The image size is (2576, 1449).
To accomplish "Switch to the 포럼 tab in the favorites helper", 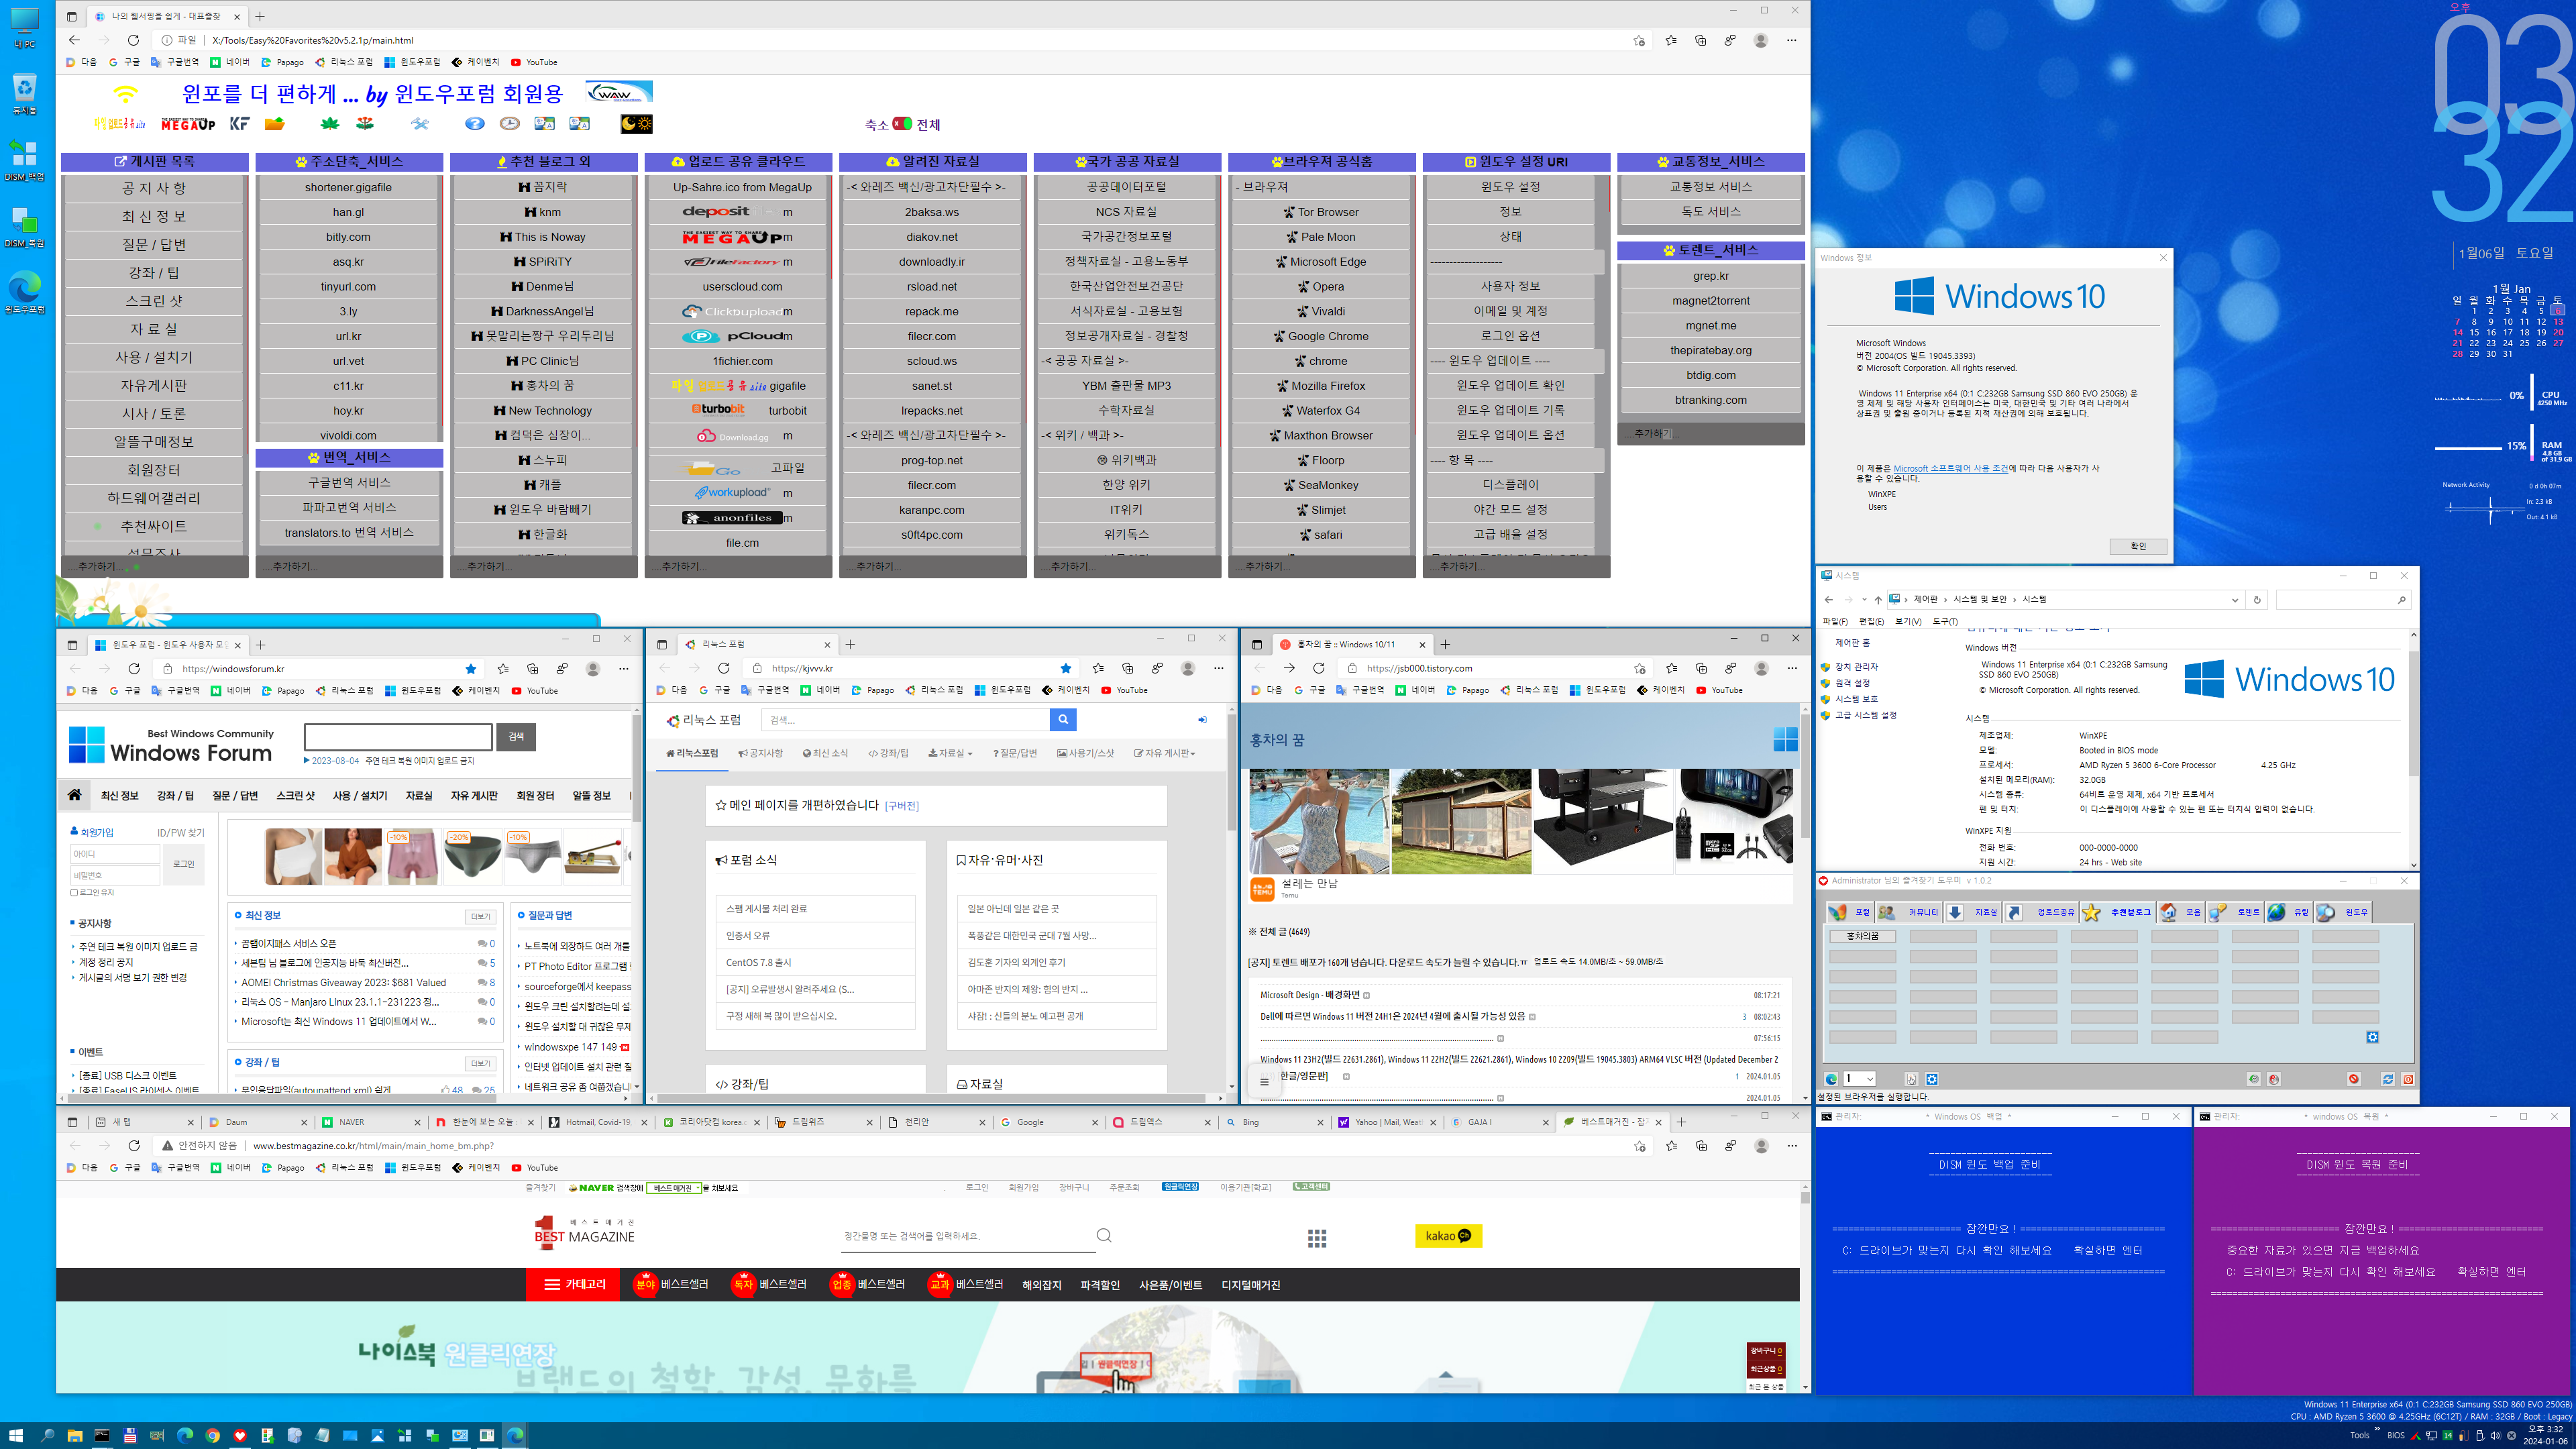I will point(1851,912).
